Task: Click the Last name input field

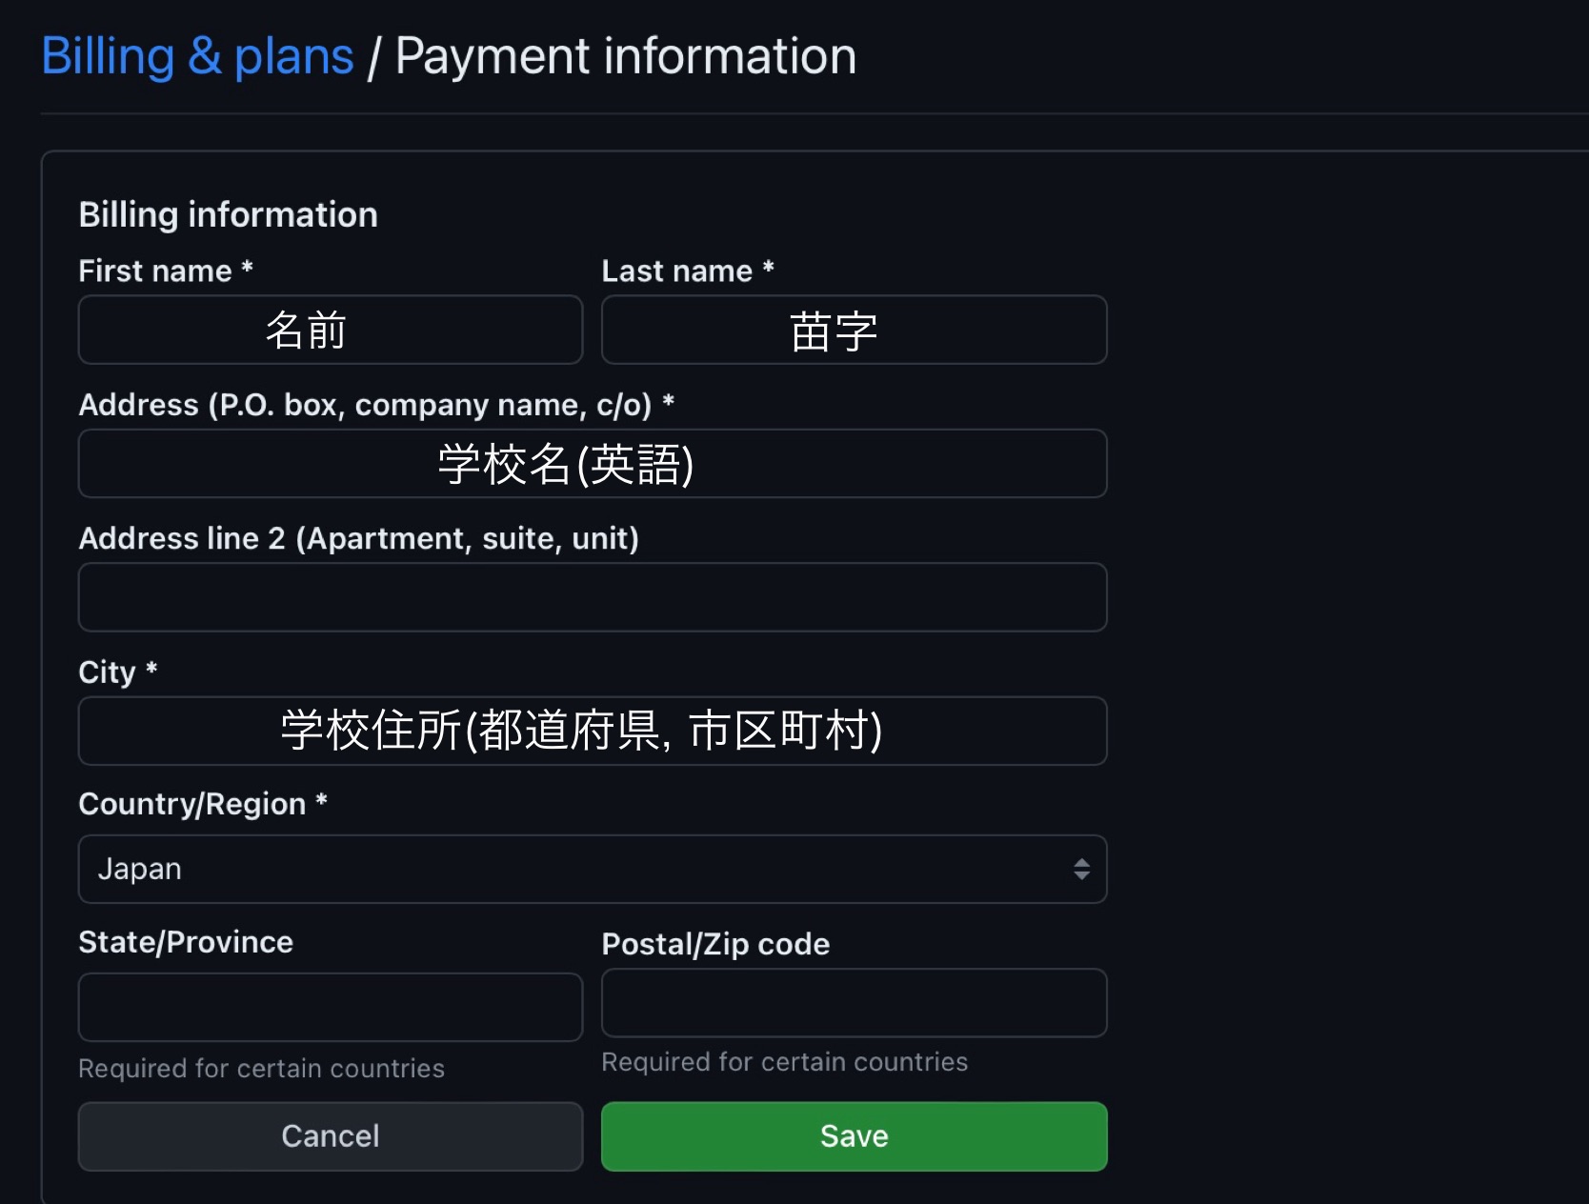Action: [x=853, y=330]
